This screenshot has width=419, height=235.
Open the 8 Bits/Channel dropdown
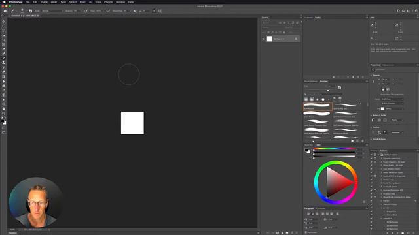click(393, 104)
